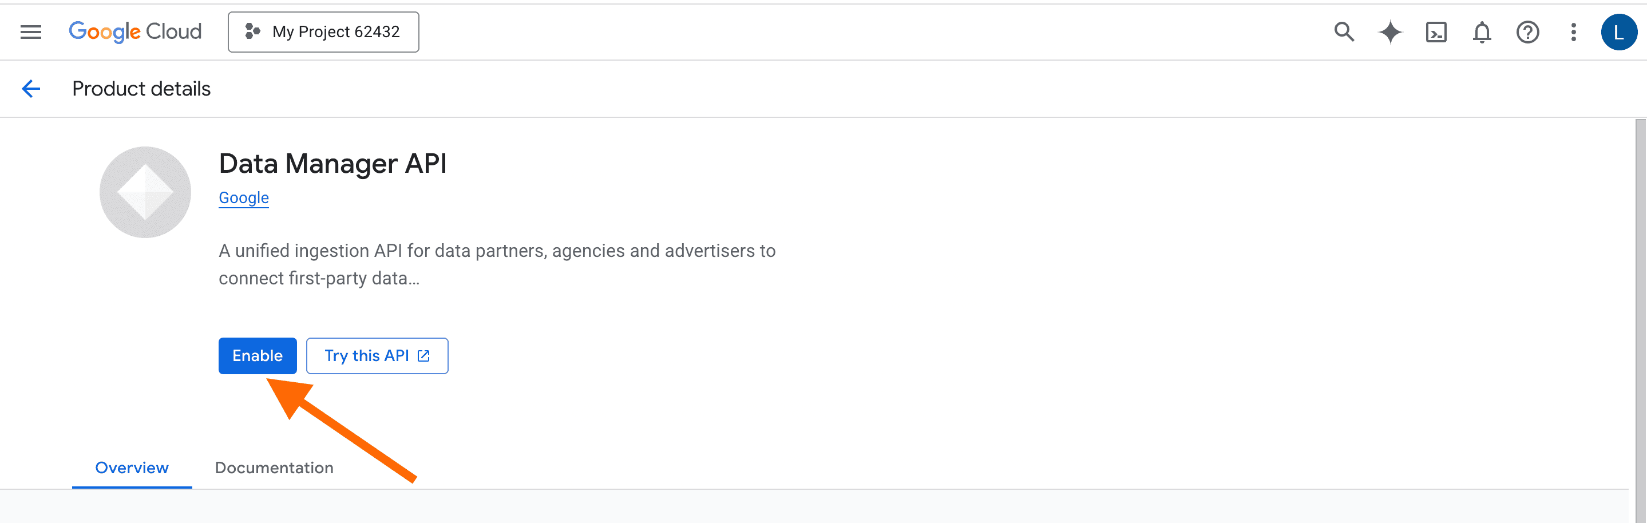Open the Gemini assistant
The width and height of the screenshot is (1647, 523).
(1389, 31)
